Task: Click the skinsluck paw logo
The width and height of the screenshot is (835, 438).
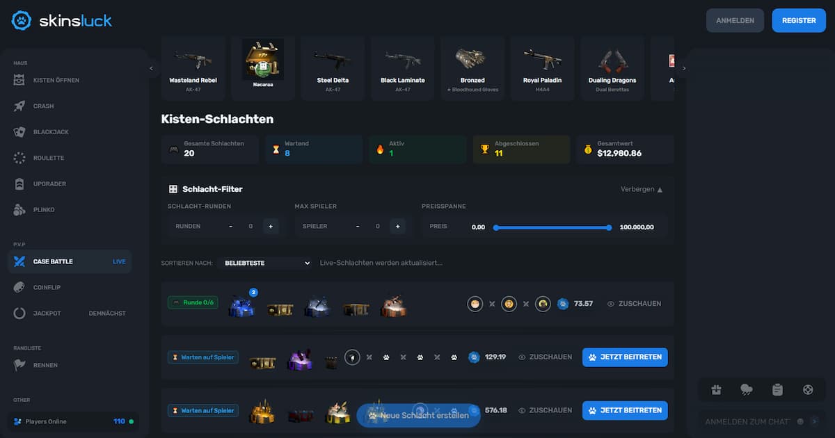Action: coord(22,20)
